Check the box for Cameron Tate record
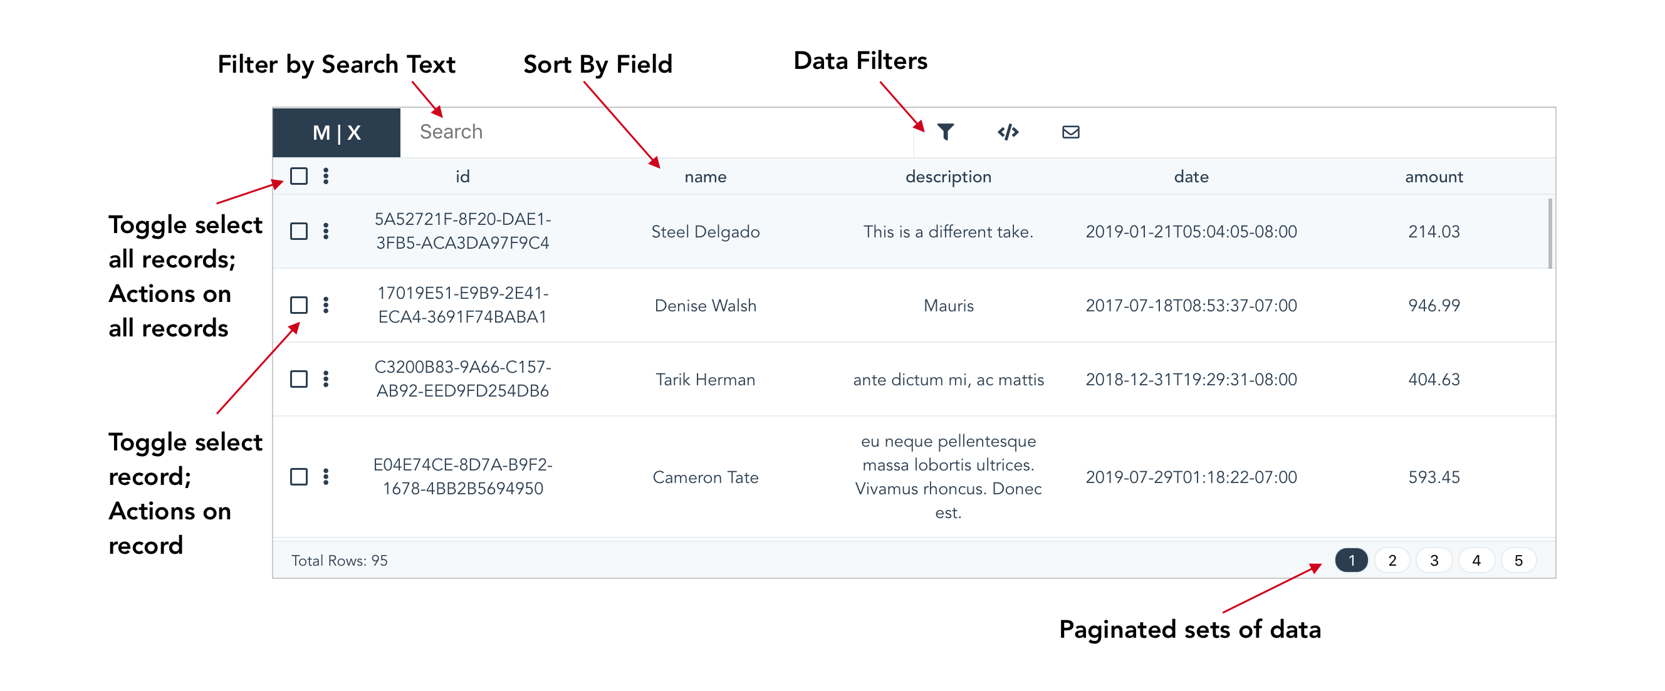Viewport: 1665px width, 691px height. pos(299,476)
